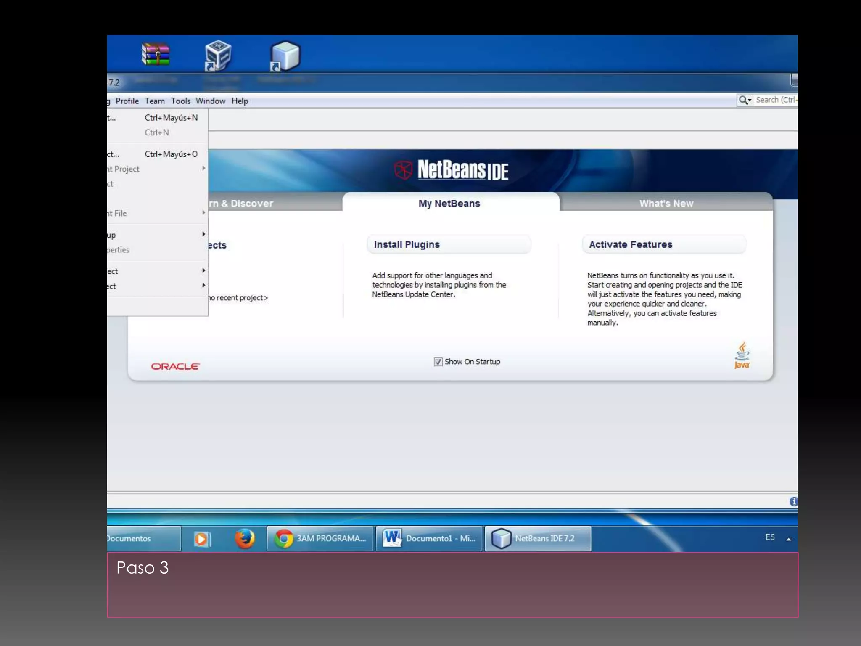
Task: Expand the Recent File submenu arrow
Action: (203, 213)
